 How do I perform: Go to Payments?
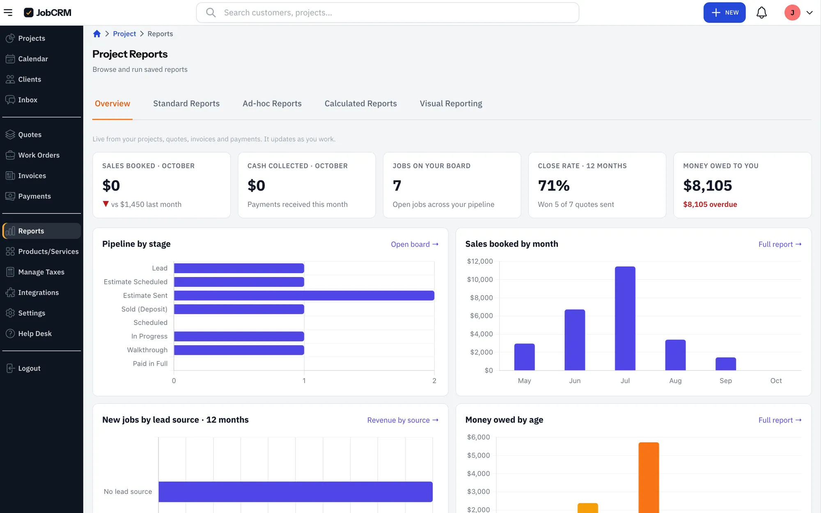41,196
